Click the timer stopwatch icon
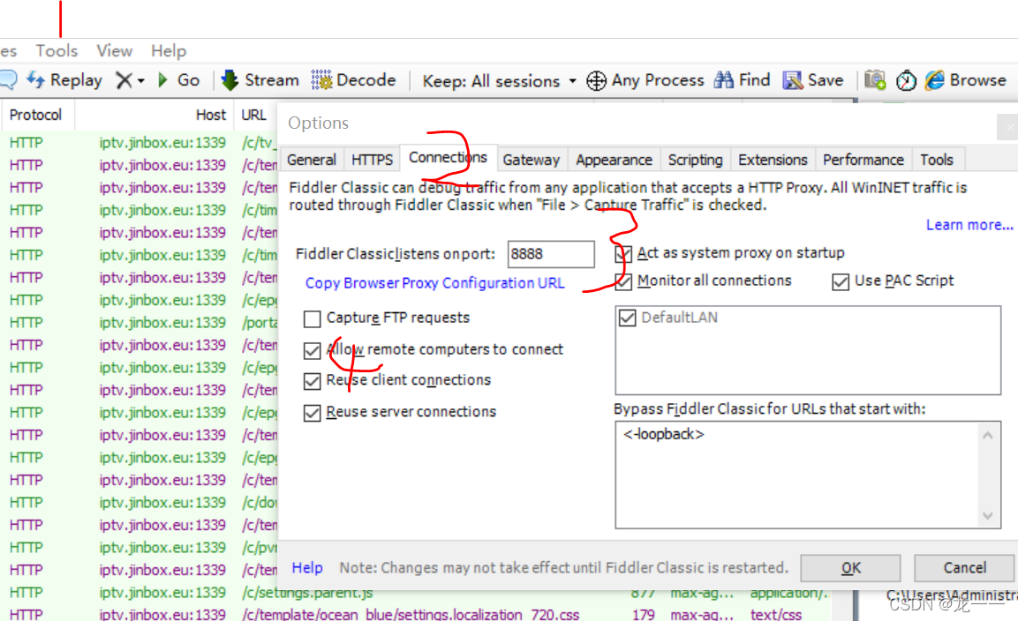The height and width of the screenshot is (621, 1018). tap(906, 80)
